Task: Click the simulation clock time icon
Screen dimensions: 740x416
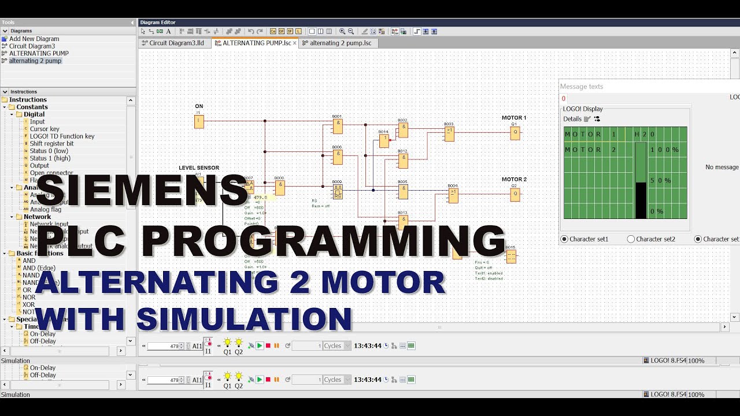Action: pyautogui.click(x=386, y=346)
